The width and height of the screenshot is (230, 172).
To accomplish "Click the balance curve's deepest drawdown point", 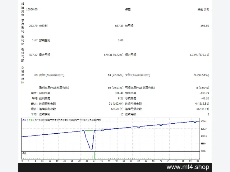I will pyautogui.click(x=91, y=149).
